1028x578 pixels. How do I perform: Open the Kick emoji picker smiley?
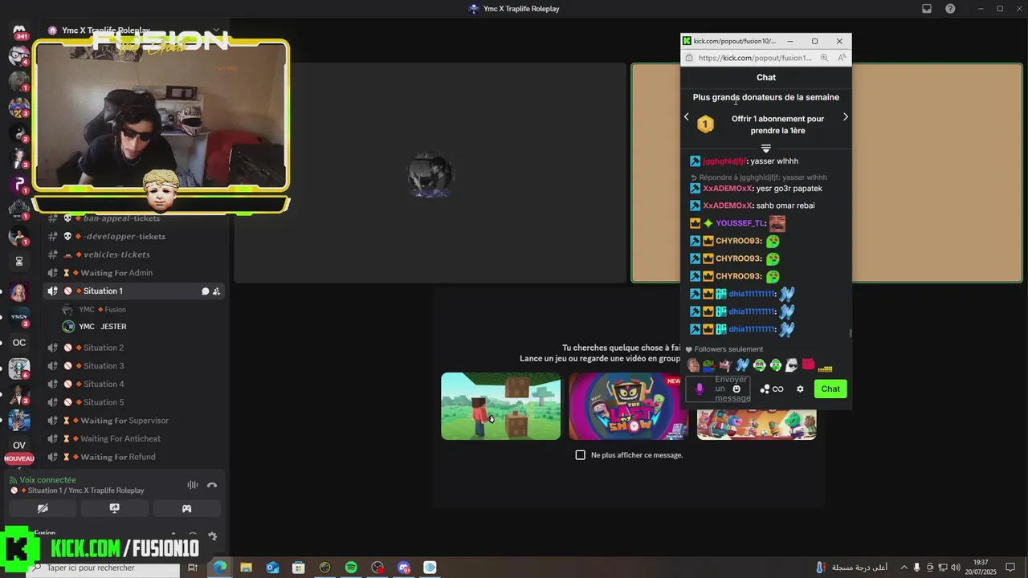click(736, 389)
